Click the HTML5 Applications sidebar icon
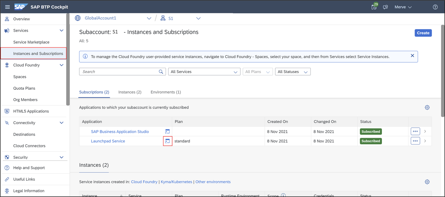Screen dimensions: 445x197 tap(7, 111)
